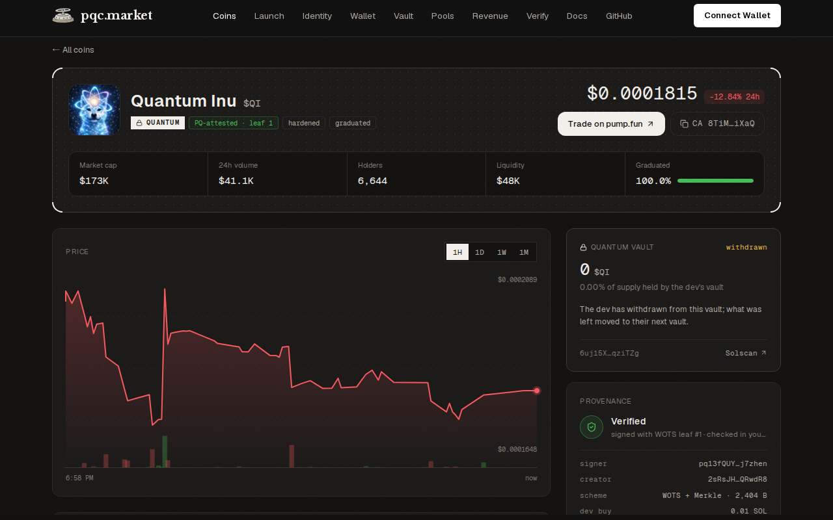Click the 6,644 holders value
833x520 pixels.
[372, 181]
